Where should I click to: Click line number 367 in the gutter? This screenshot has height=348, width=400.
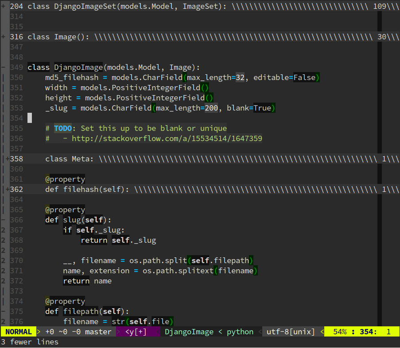tap(16, 230)
